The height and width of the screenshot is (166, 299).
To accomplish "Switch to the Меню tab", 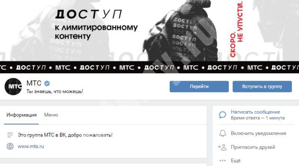I will (51, 115).
